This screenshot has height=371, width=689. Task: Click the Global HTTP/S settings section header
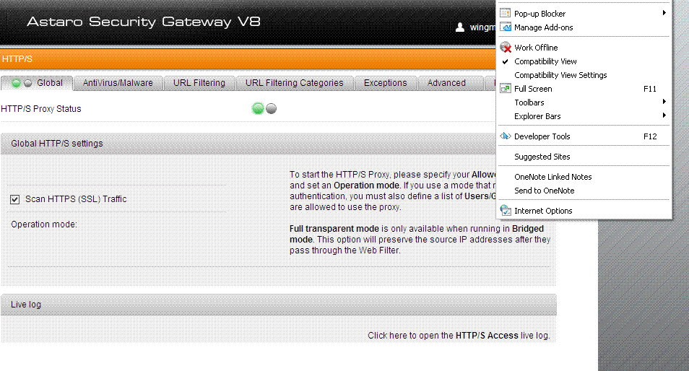248,144
